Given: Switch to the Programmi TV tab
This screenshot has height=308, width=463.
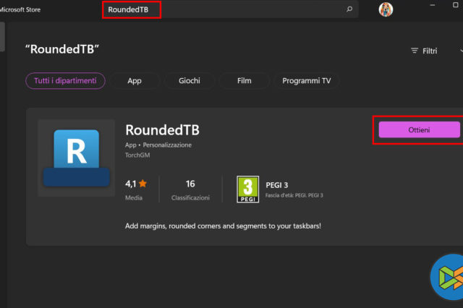Looking at the screenshot, I should click(x=306, y=80).
